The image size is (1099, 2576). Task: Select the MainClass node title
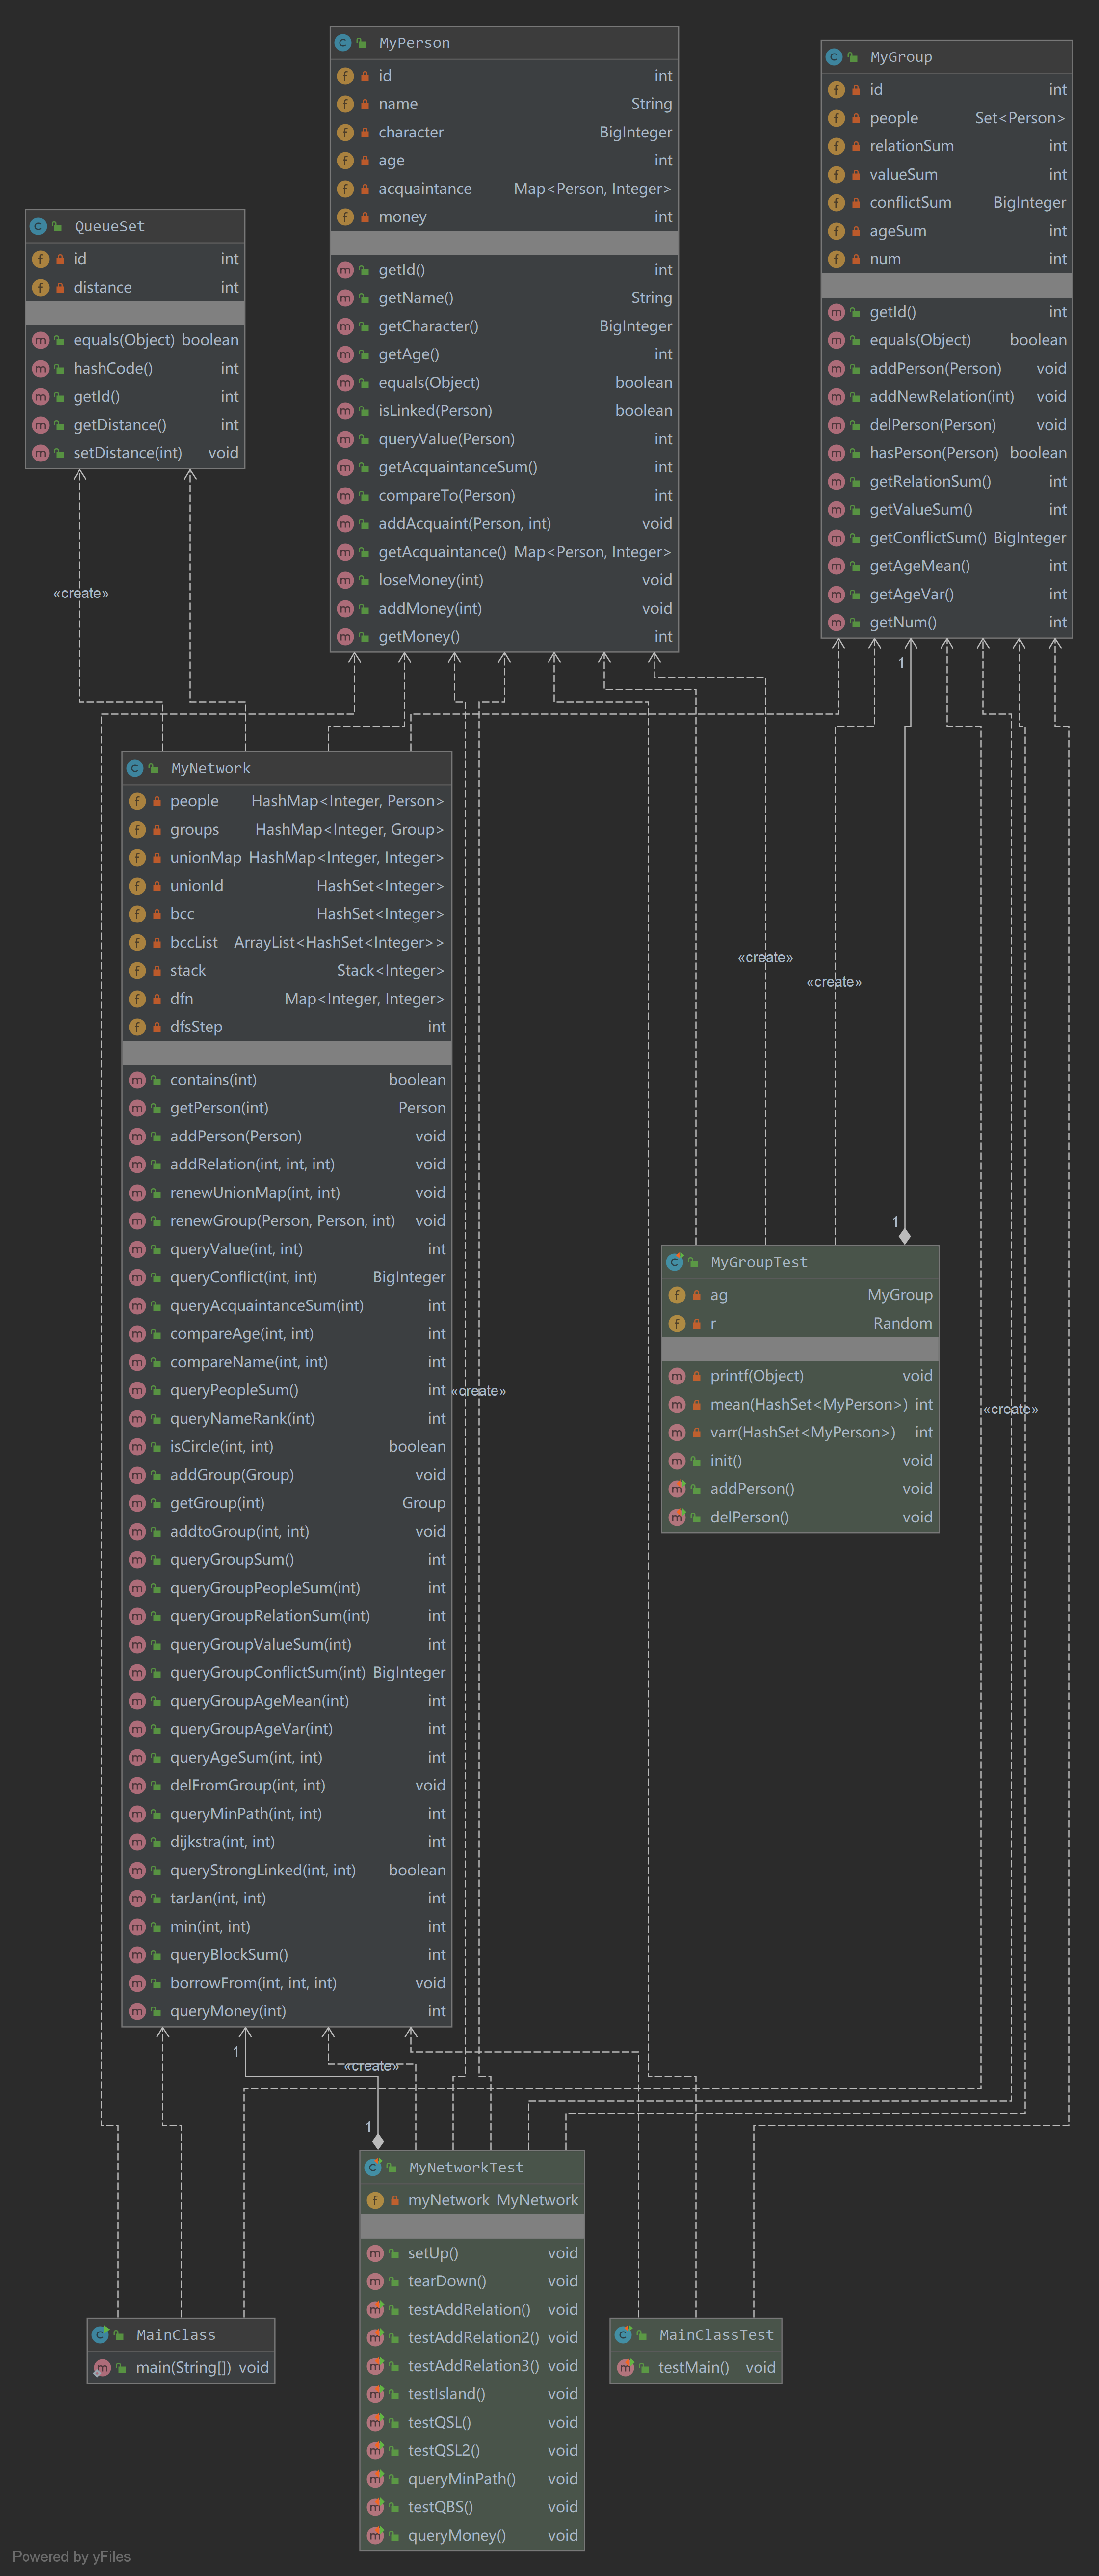(176, 2334)
